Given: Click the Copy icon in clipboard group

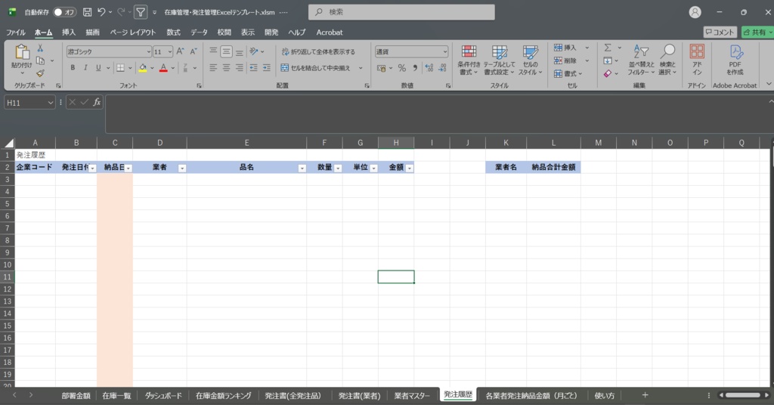Looking at the screenshot, I should pos(41,60).
